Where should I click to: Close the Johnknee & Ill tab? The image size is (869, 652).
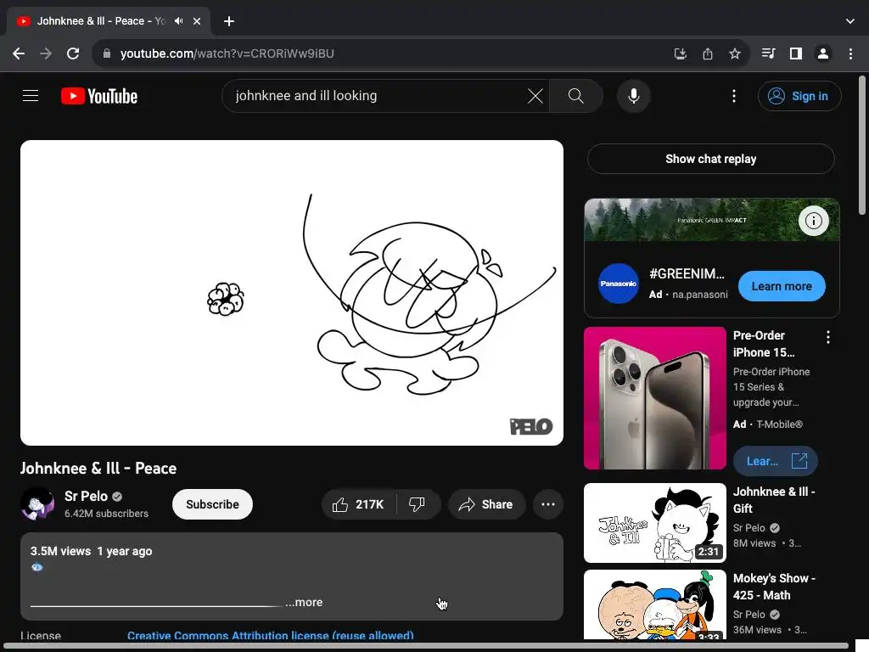pyautogui.click(x=197, y=21)
